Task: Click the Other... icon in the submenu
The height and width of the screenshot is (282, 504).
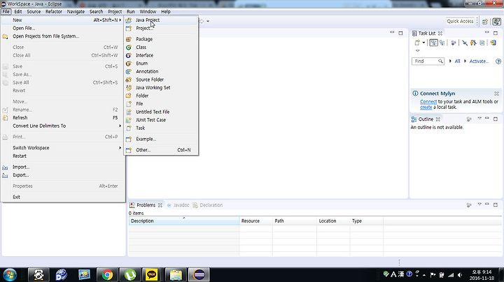Action: click(x=129, y=150)
